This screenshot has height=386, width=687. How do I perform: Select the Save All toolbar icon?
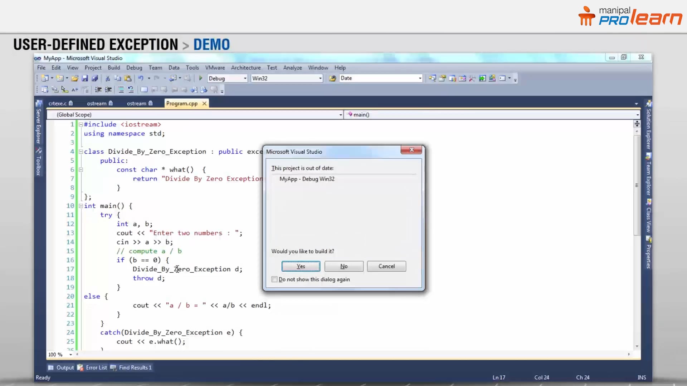(95, 78)
